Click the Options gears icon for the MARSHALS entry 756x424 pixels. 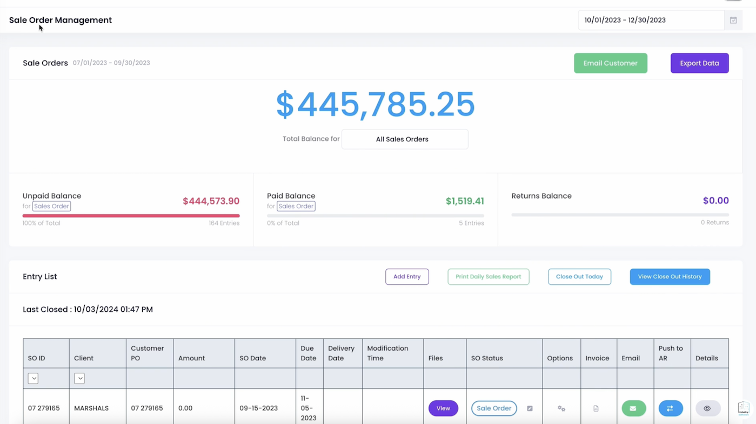561,408
